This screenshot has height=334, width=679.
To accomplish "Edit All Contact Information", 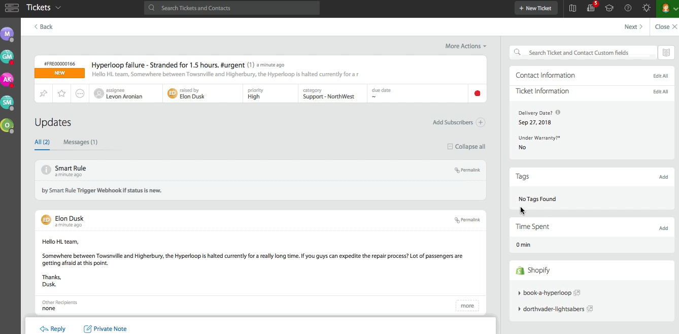I will point(660,76).
